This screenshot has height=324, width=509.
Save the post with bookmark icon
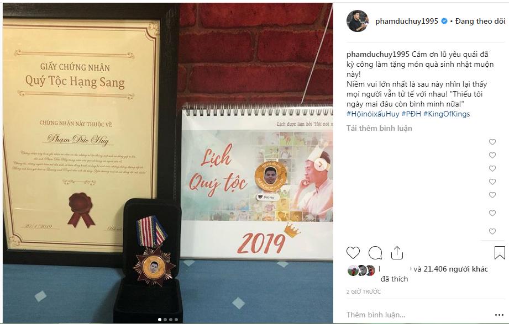[x=500, y=253]
